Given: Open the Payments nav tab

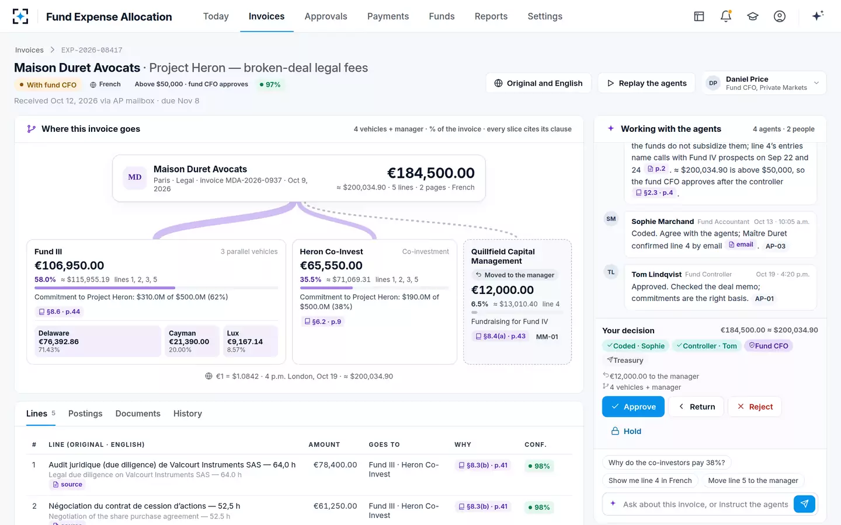Looking at the screenshot, I should pos(388,16).
